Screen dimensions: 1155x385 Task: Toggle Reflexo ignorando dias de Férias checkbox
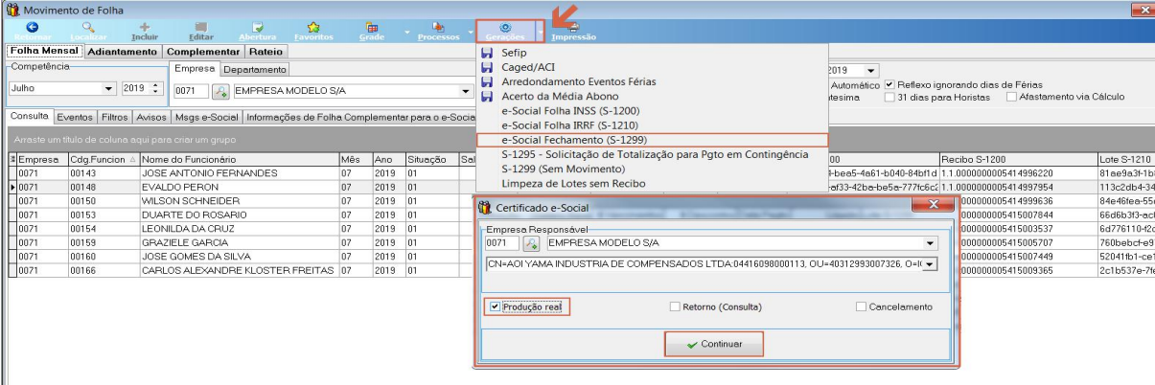coord(889,83)
